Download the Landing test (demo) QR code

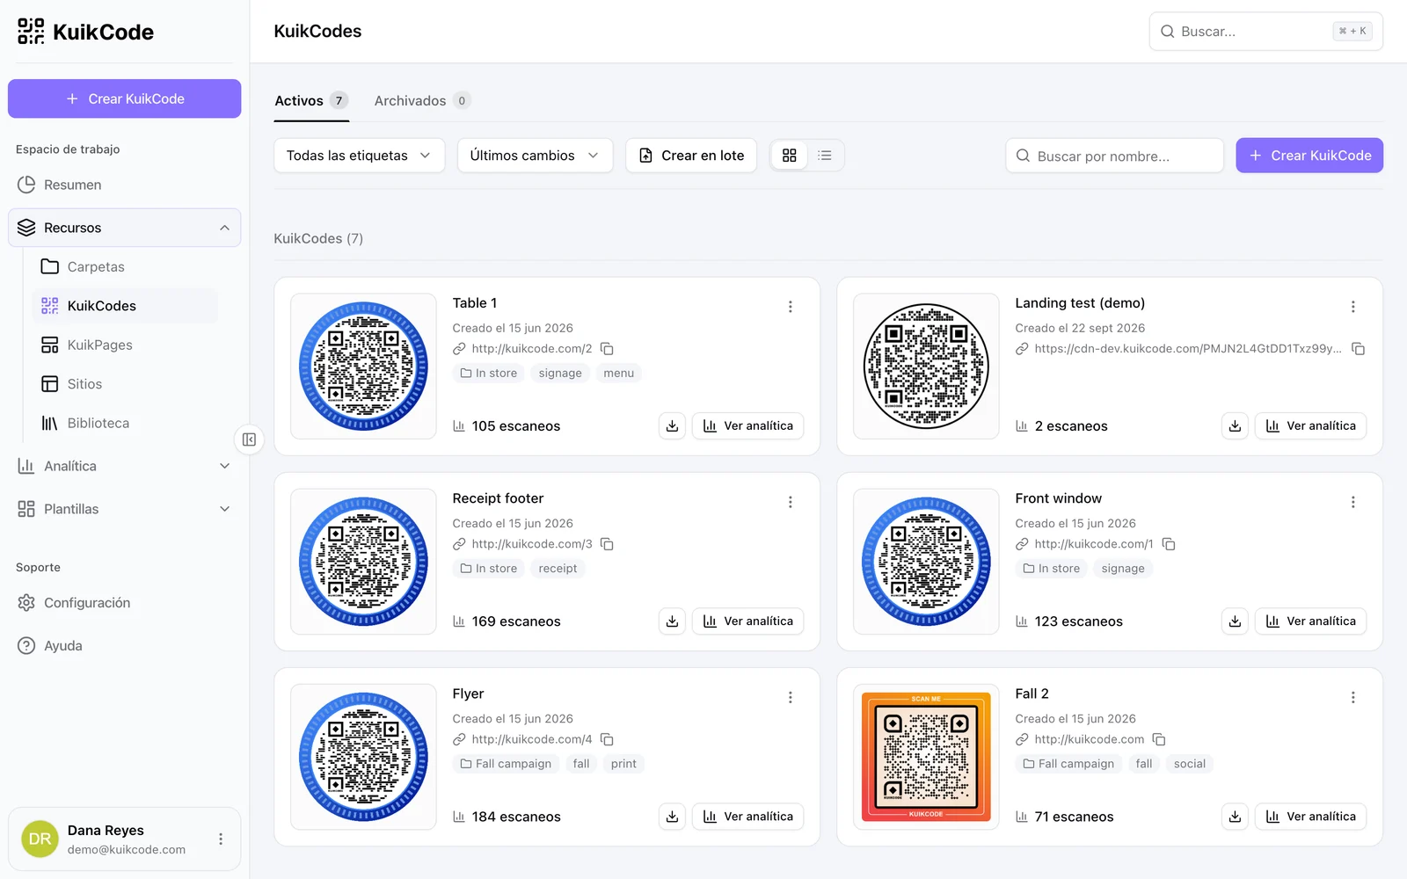click(1235, 425)
